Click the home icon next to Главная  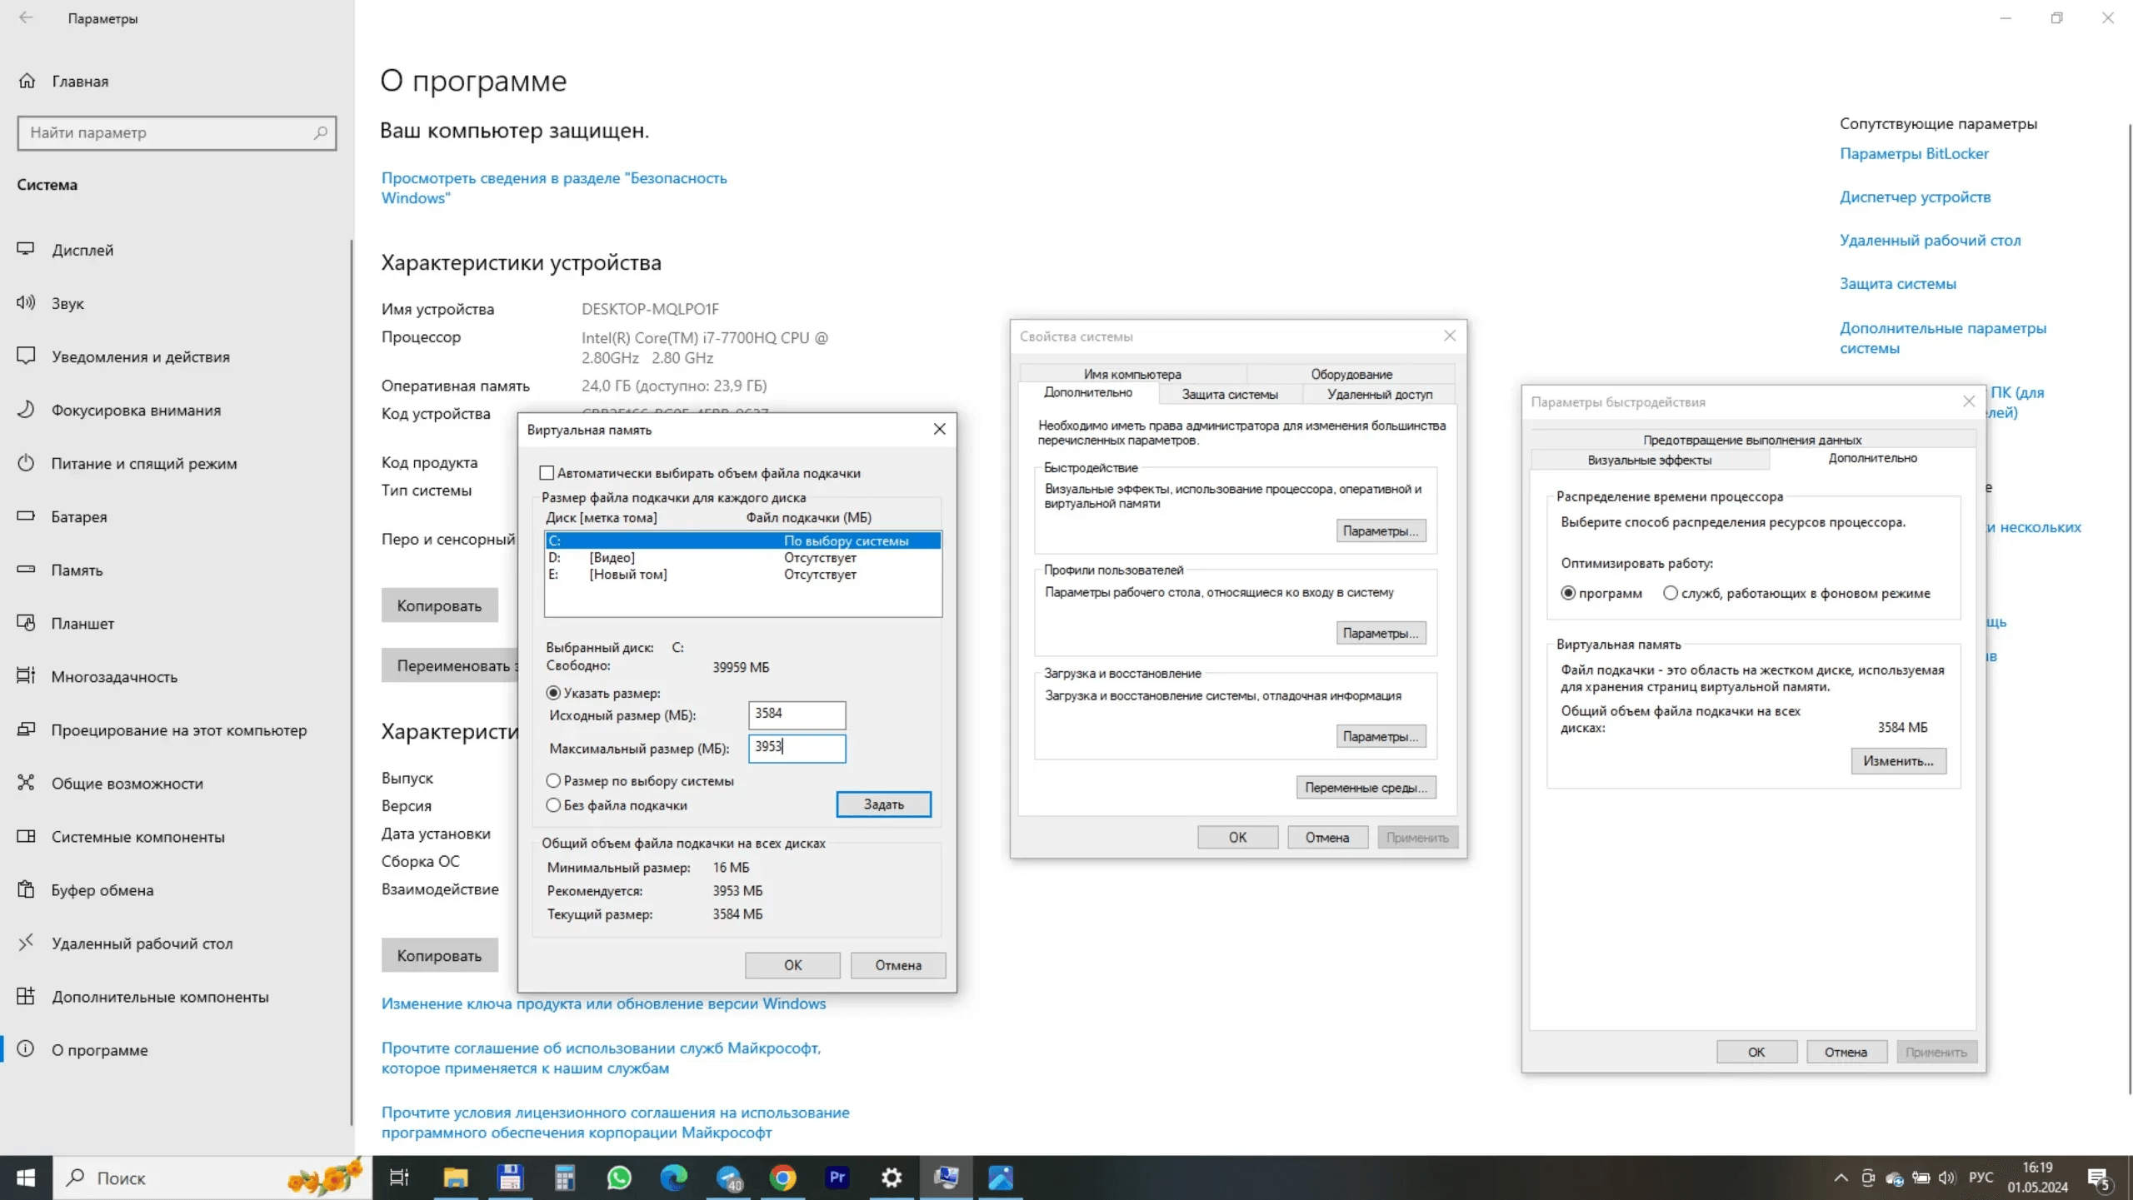[27, 81]
